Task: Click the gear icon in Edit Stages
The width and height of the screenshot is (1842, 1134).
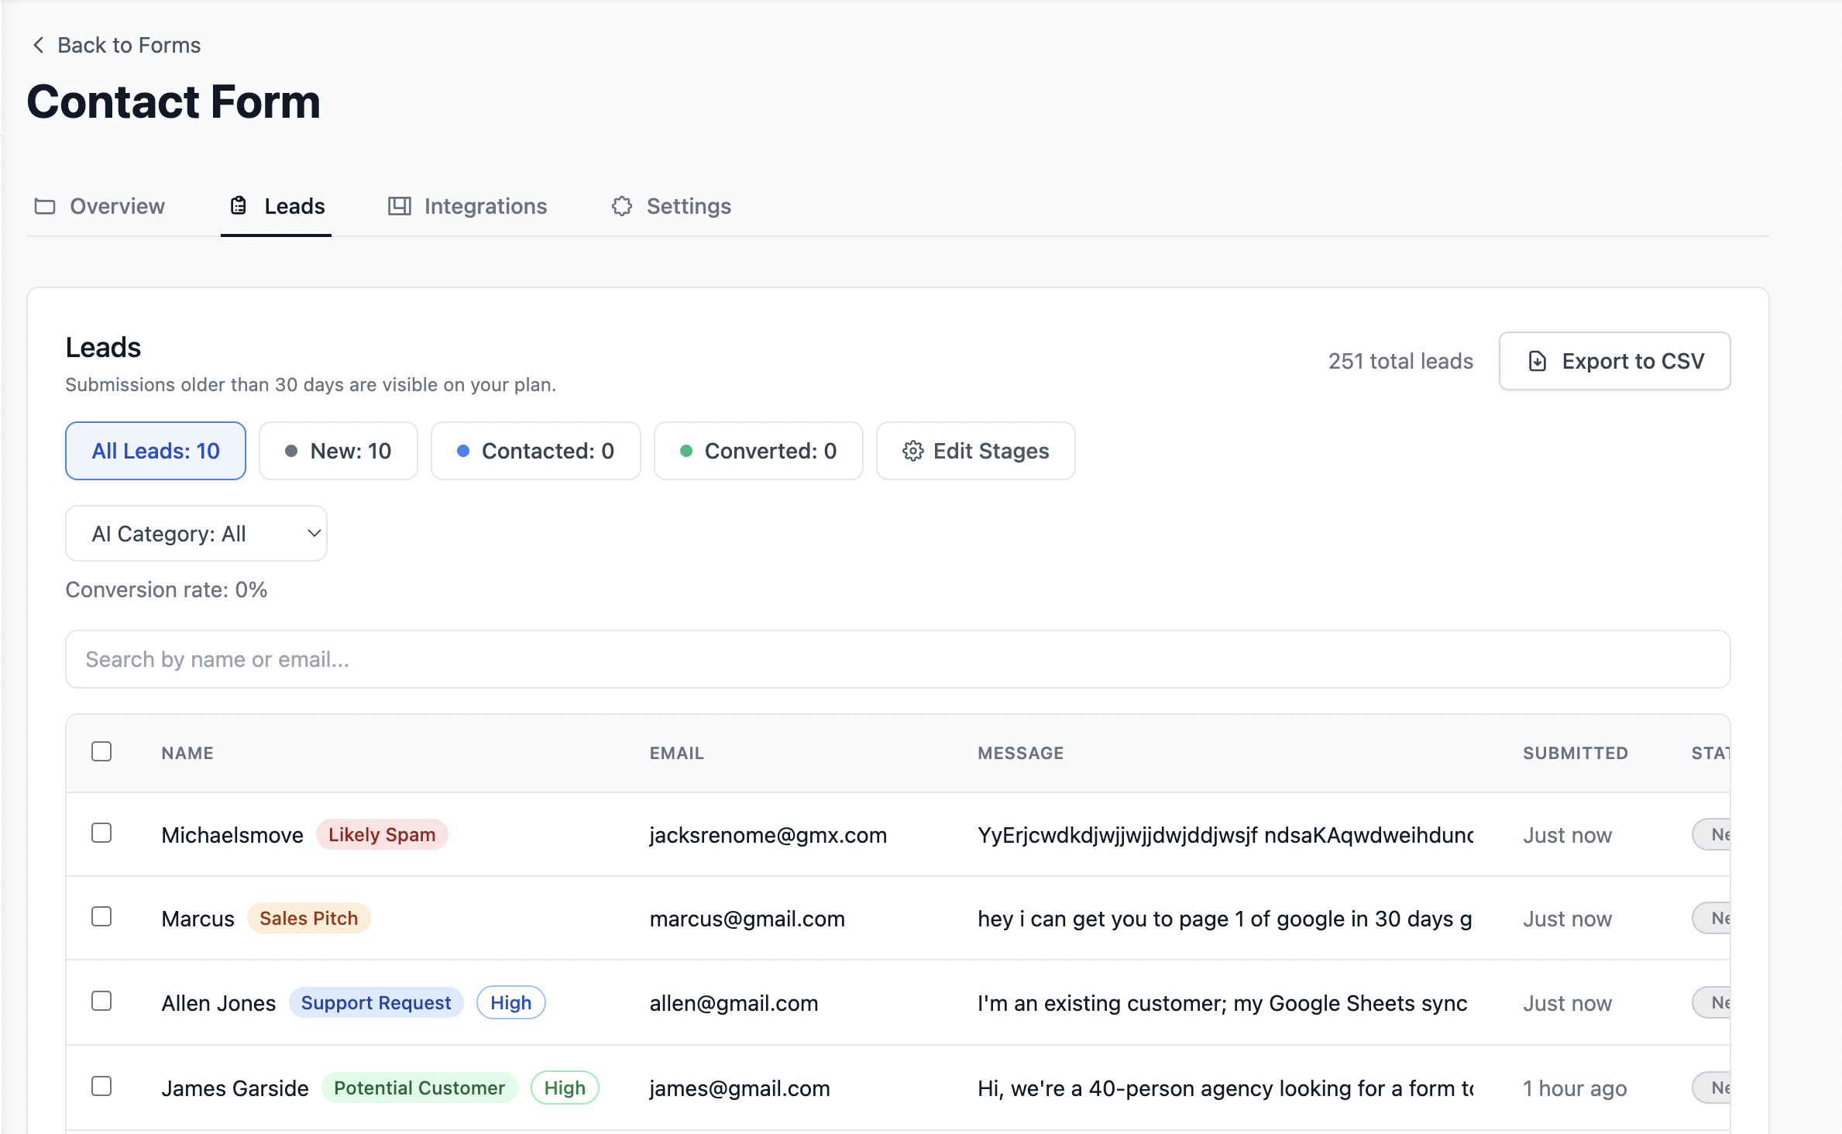Action: tap(912, 451)
